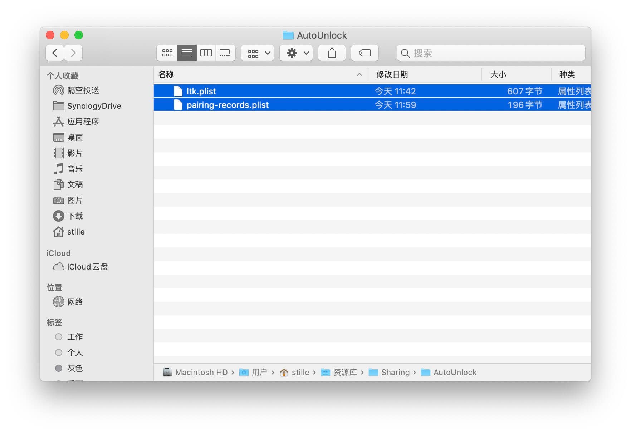
Task: Select the ltk.plist file
Action: click(372, 91)
